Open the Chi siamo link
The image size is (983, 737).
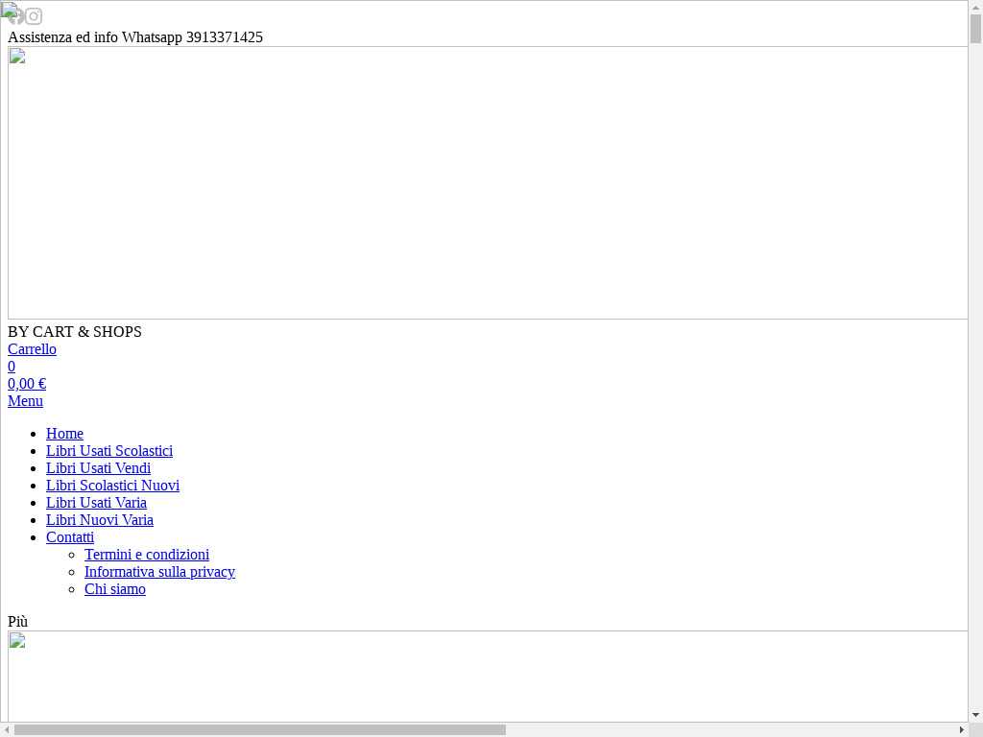[x=115, y=589]
